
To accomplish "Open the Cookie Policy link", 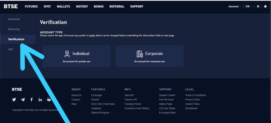I will [x=192, y=104].
